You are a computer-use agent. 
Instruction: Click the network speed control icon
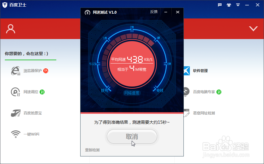[15, 92]
